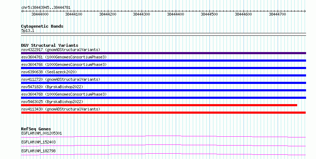Viewport: 316px width, 159px height.
Task: Click the blue nsv4112720 variant bar
Action: 163,83
